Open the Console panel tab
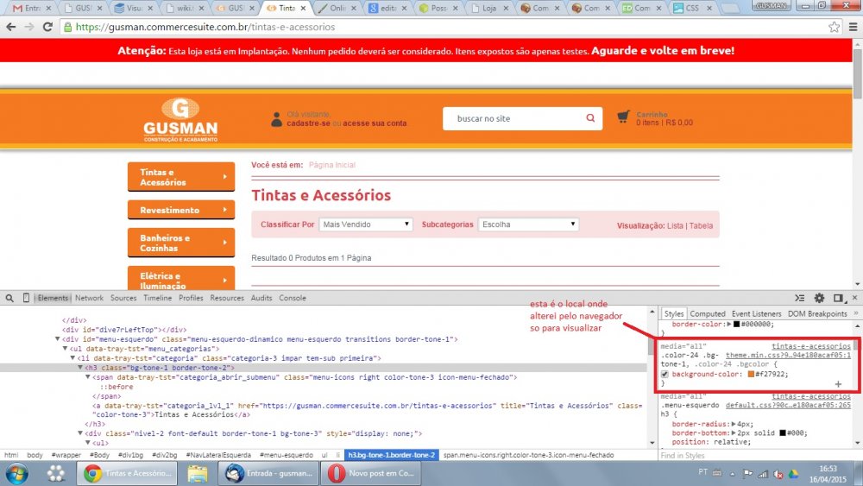Image resolution: width=863 pixels, height=486 pixels. point(292,298)
